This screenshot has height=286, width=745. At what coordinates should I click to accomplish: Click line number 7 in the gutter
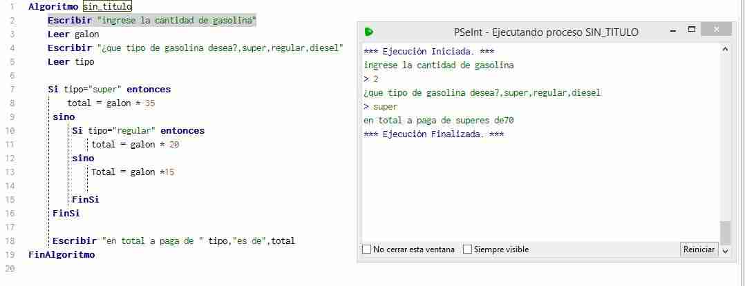click(x=12, y=89)
